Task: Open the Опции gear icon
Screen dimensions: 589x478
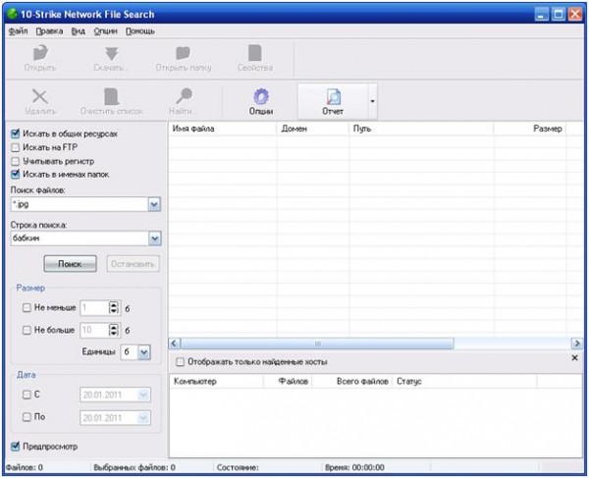Action: (261, 96)
